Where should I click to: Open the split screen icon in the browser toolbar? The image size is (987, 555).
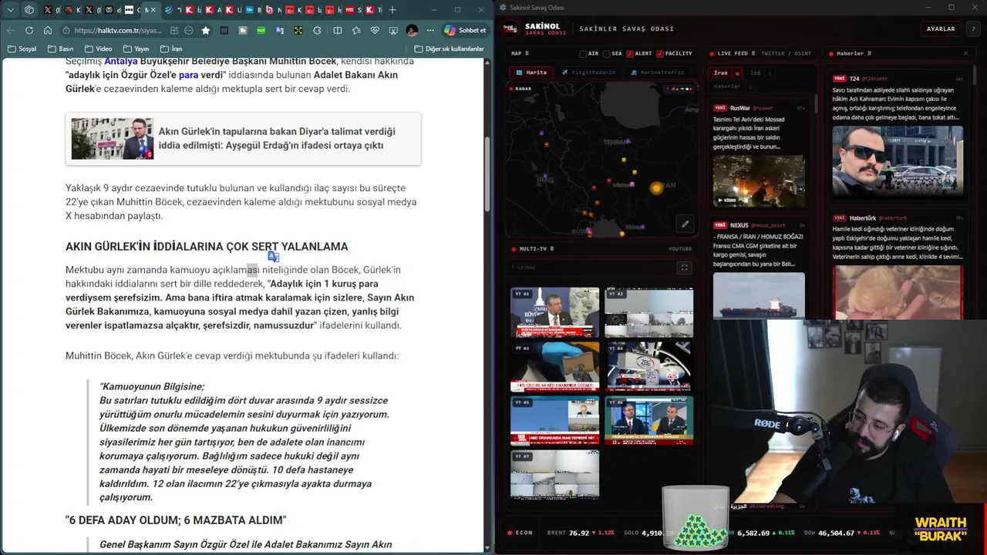(x=337, y=30)
